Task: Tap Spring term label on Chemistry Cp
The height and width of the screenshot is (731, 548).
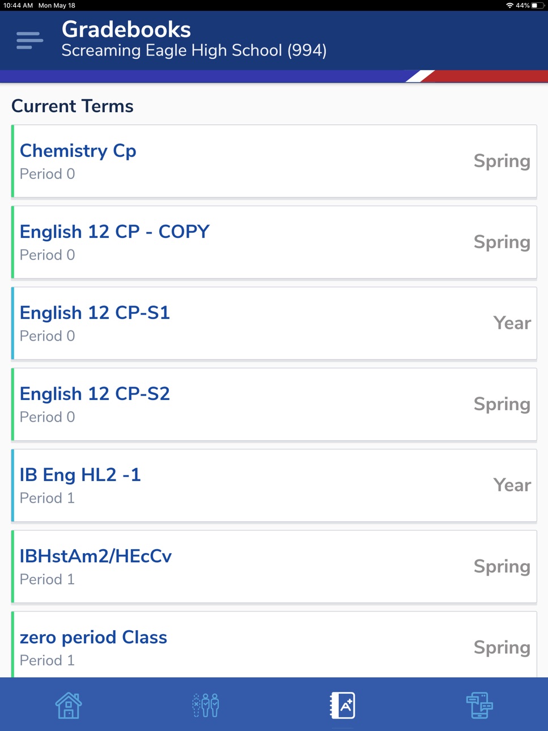Action: pos(502,161)
